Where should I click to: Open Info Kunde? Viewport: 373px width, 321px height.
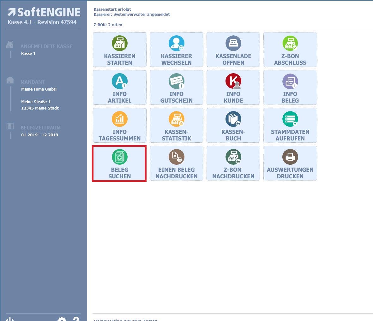[233, 87]
